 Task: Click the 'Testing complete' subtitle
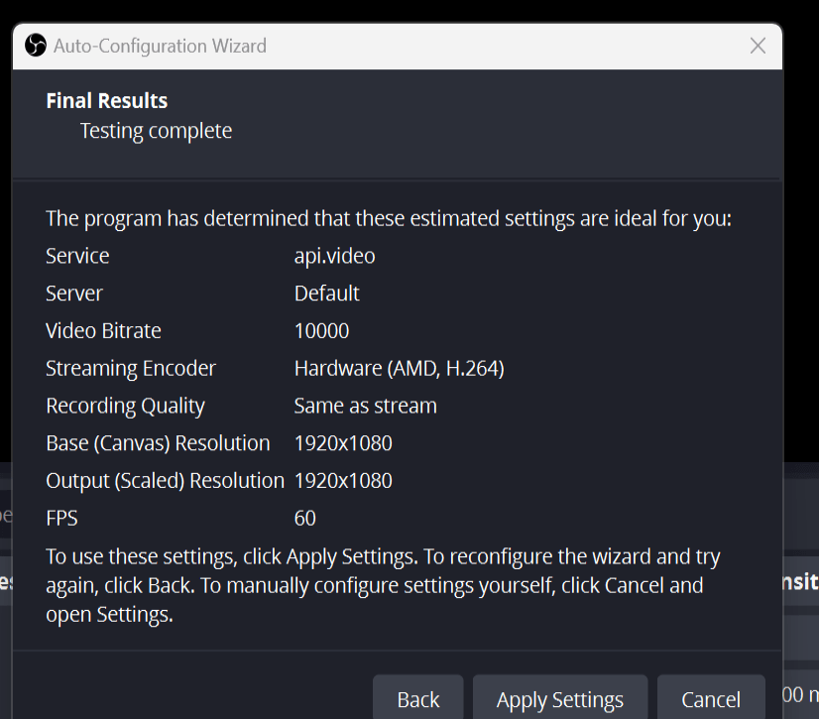[156, 131]
